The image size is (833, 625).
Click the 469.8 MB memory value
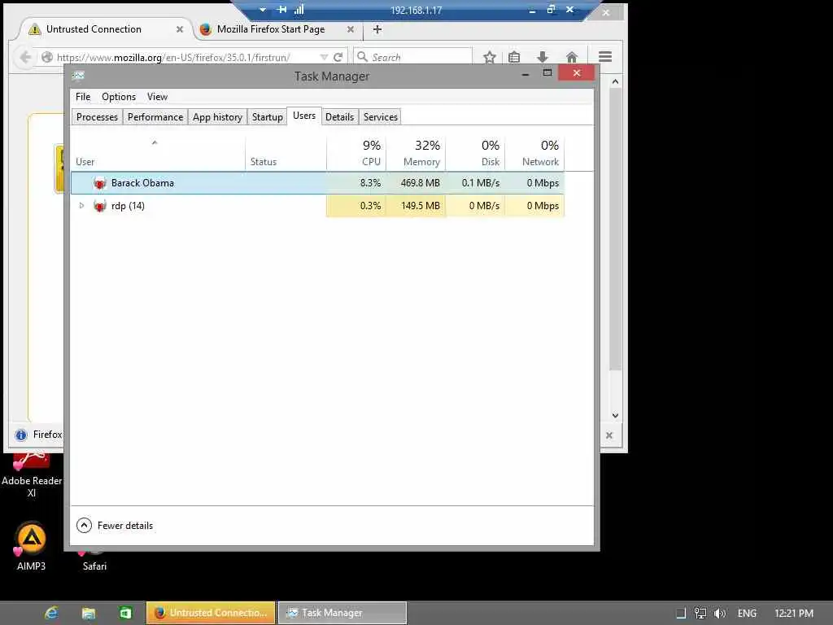point(421,183)
